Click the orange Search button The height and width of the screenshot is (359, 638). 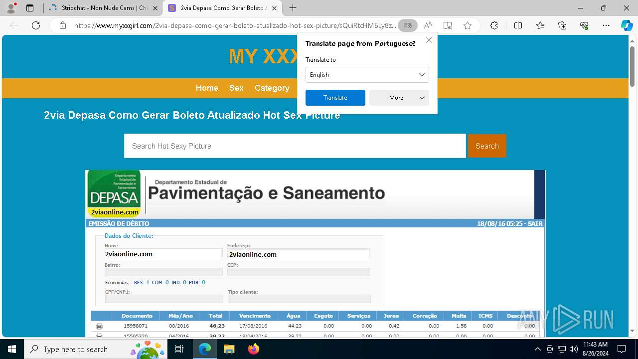coord(487,146)
